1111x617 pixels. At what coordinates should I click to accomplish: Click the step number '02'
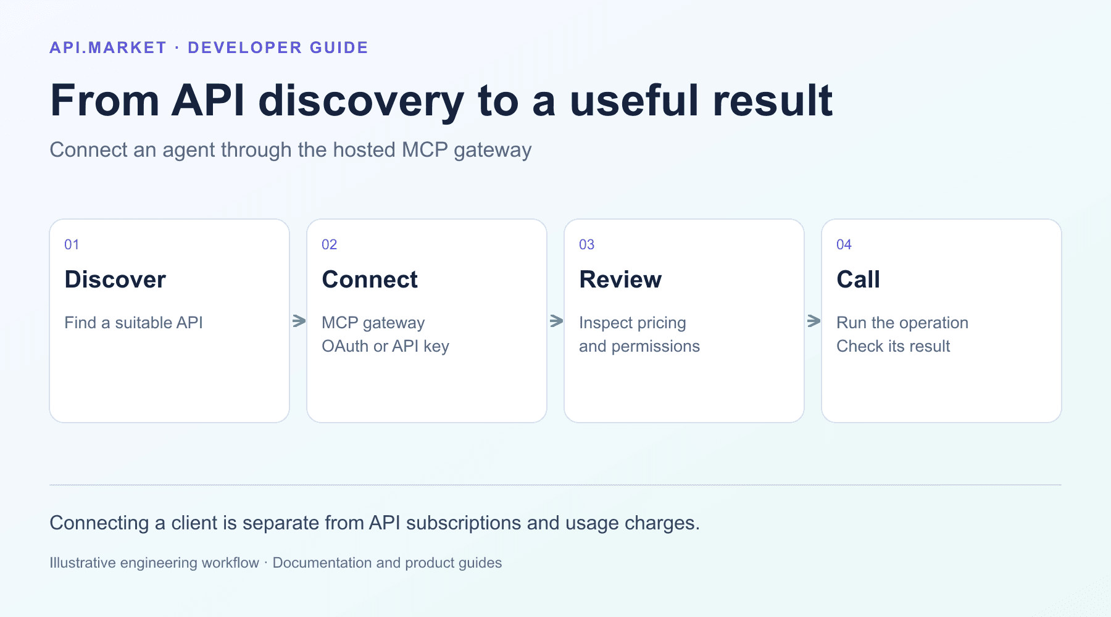tap(329, 244)
